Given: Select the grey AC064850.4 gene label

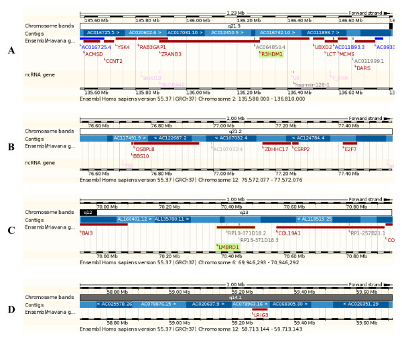Looking at the screenshot, I should coord(271,47).
